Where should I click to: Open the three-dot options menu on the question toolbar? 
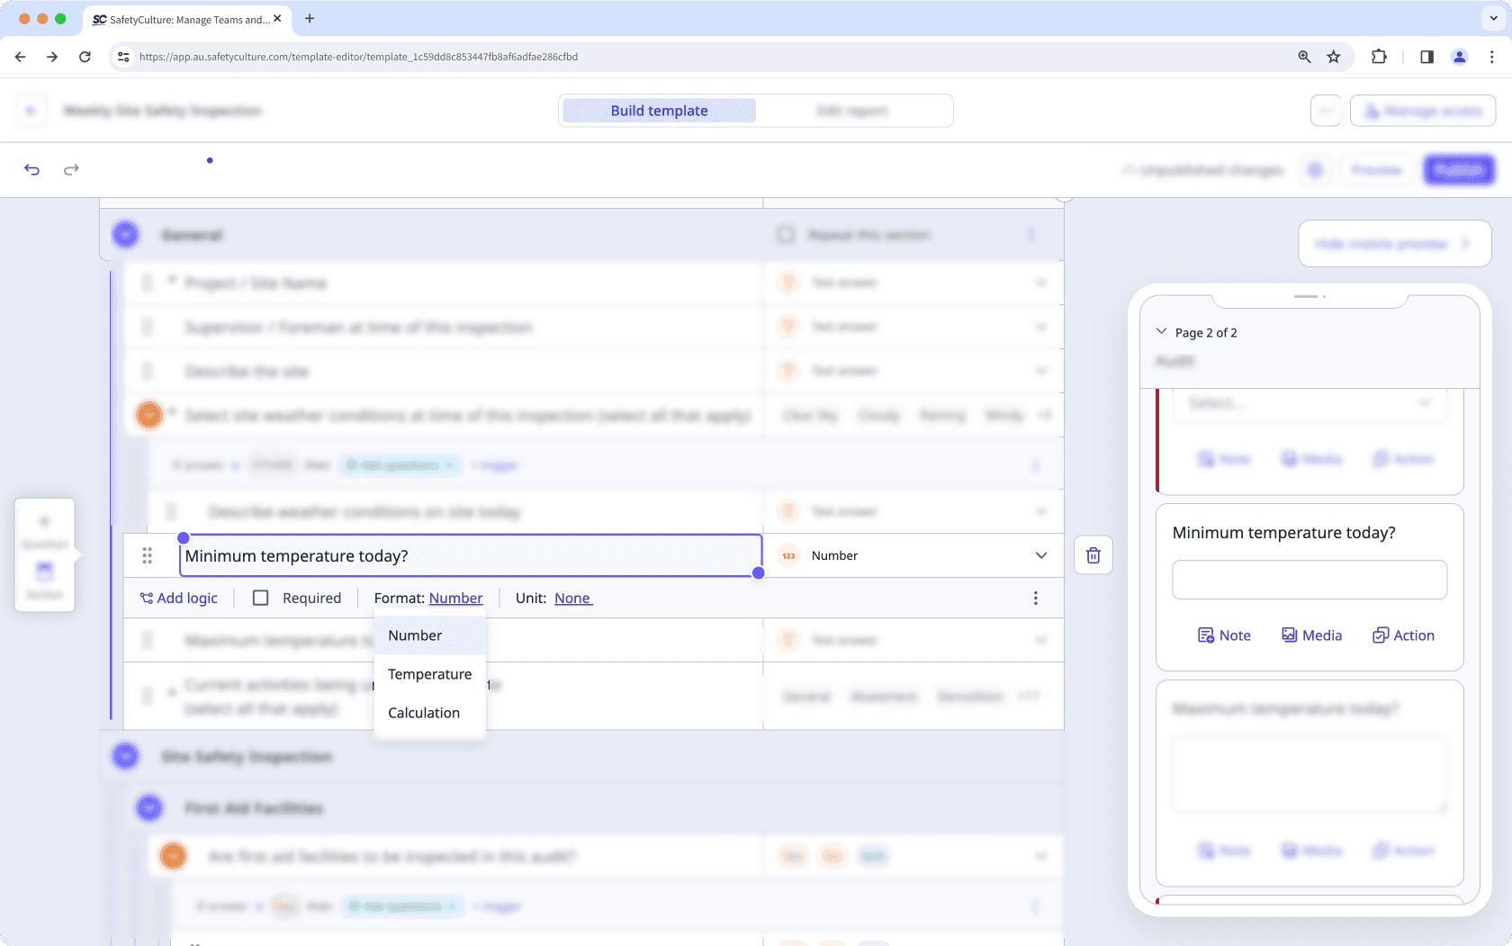(1035, 598)
